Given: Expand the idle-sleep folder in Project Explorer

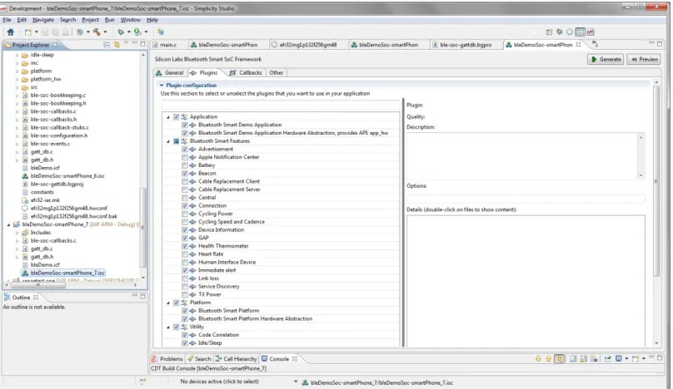Looking at the screenshot, I should [17, 55].
